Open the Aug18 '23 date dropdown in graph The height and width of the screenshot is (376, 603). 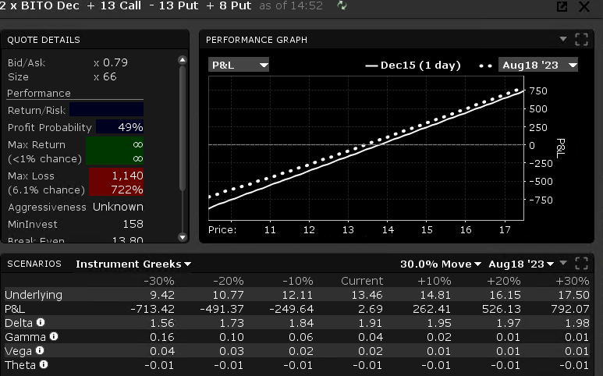pos(539,65)
